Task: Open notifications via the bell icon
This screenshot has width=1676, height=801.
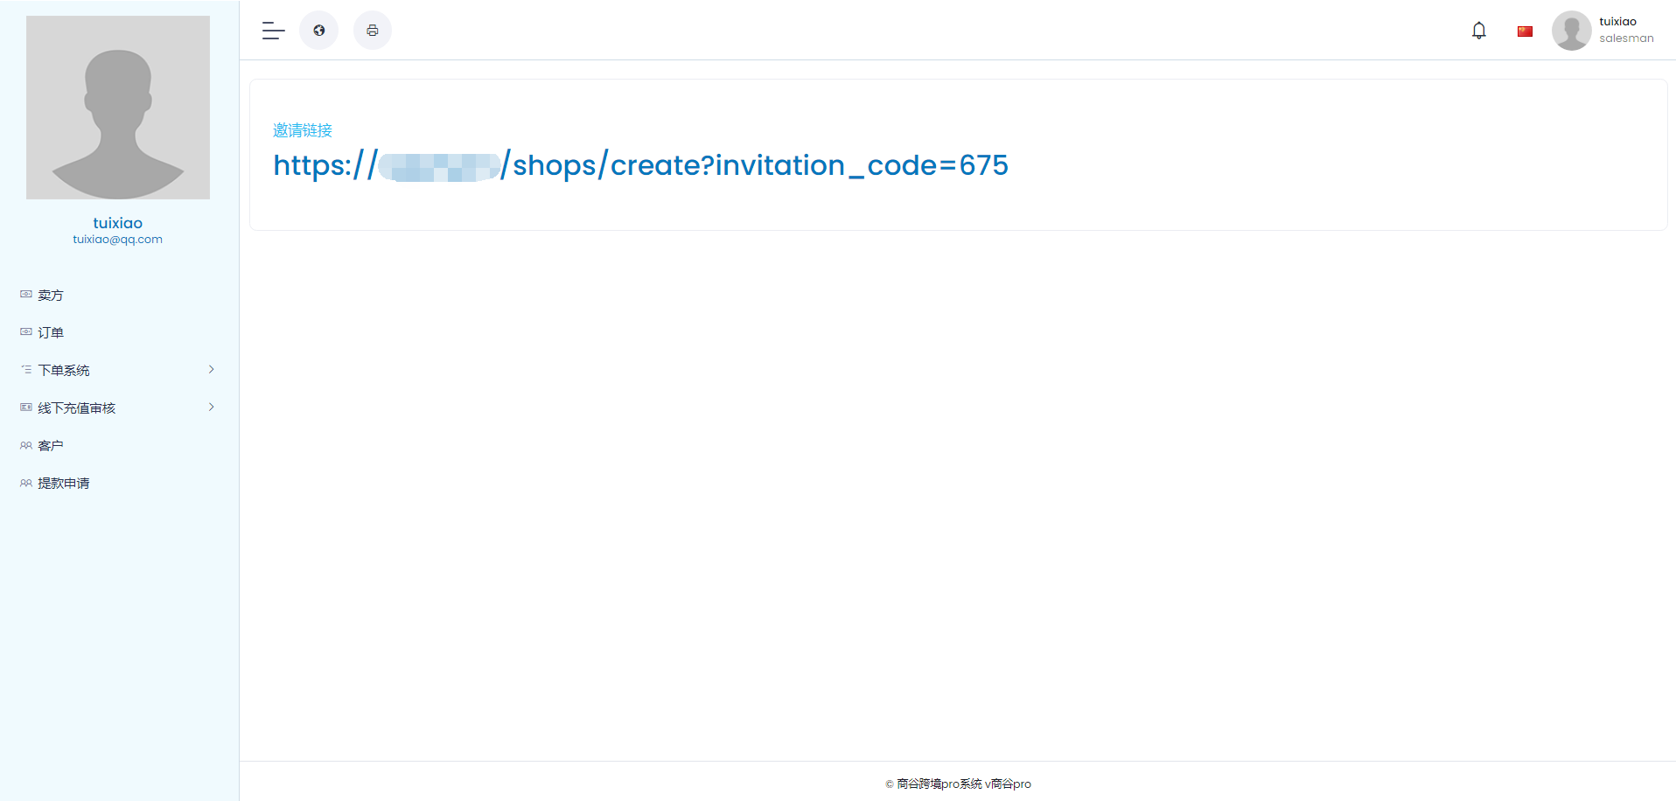Action: 1478,31
